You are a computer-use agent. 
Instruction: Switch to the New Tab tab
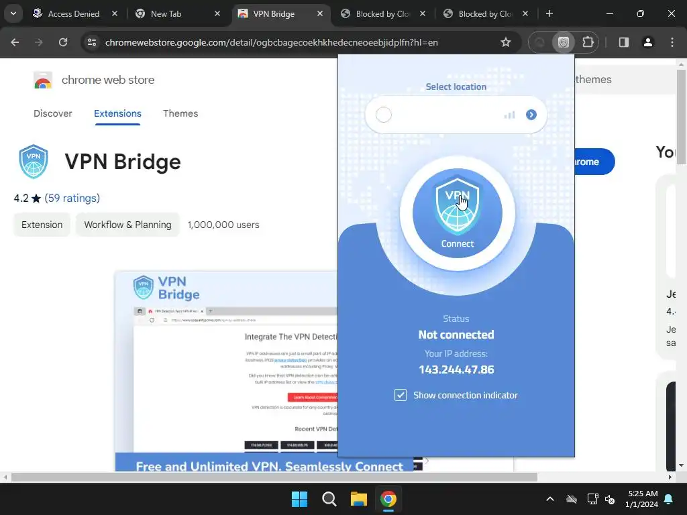166,14
